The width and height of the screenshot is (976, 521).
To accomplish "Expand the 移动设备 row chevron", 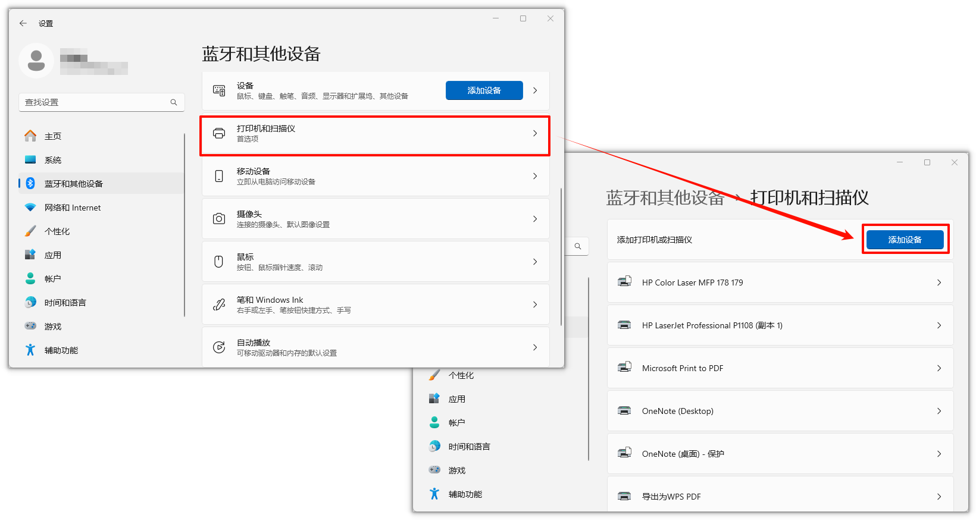I will [535, 176].
